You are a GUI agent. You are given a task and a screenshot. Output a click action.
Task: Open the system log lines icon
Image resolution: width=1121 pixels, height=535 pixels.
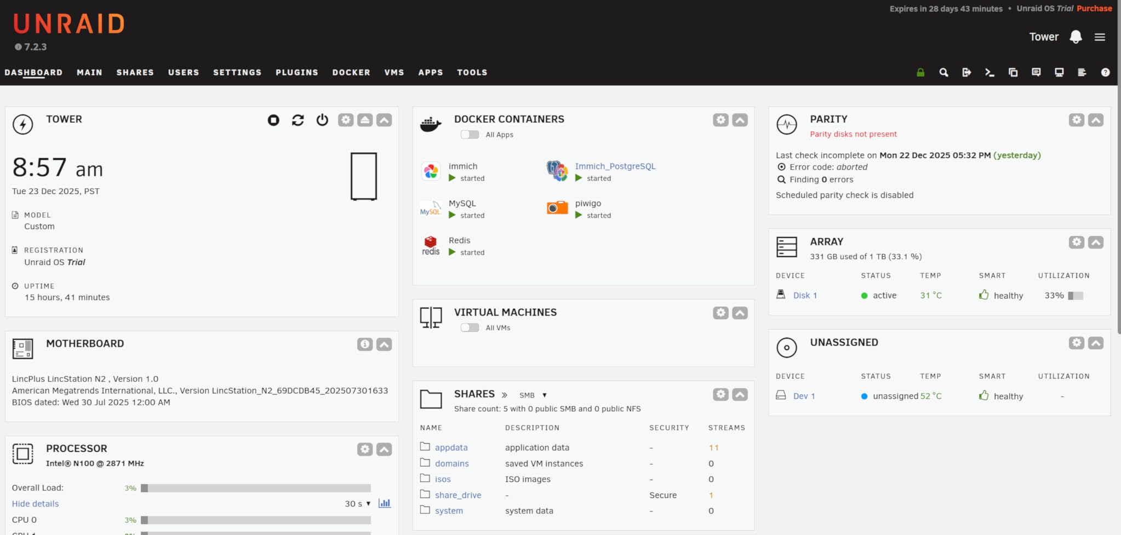point(1082,72)
